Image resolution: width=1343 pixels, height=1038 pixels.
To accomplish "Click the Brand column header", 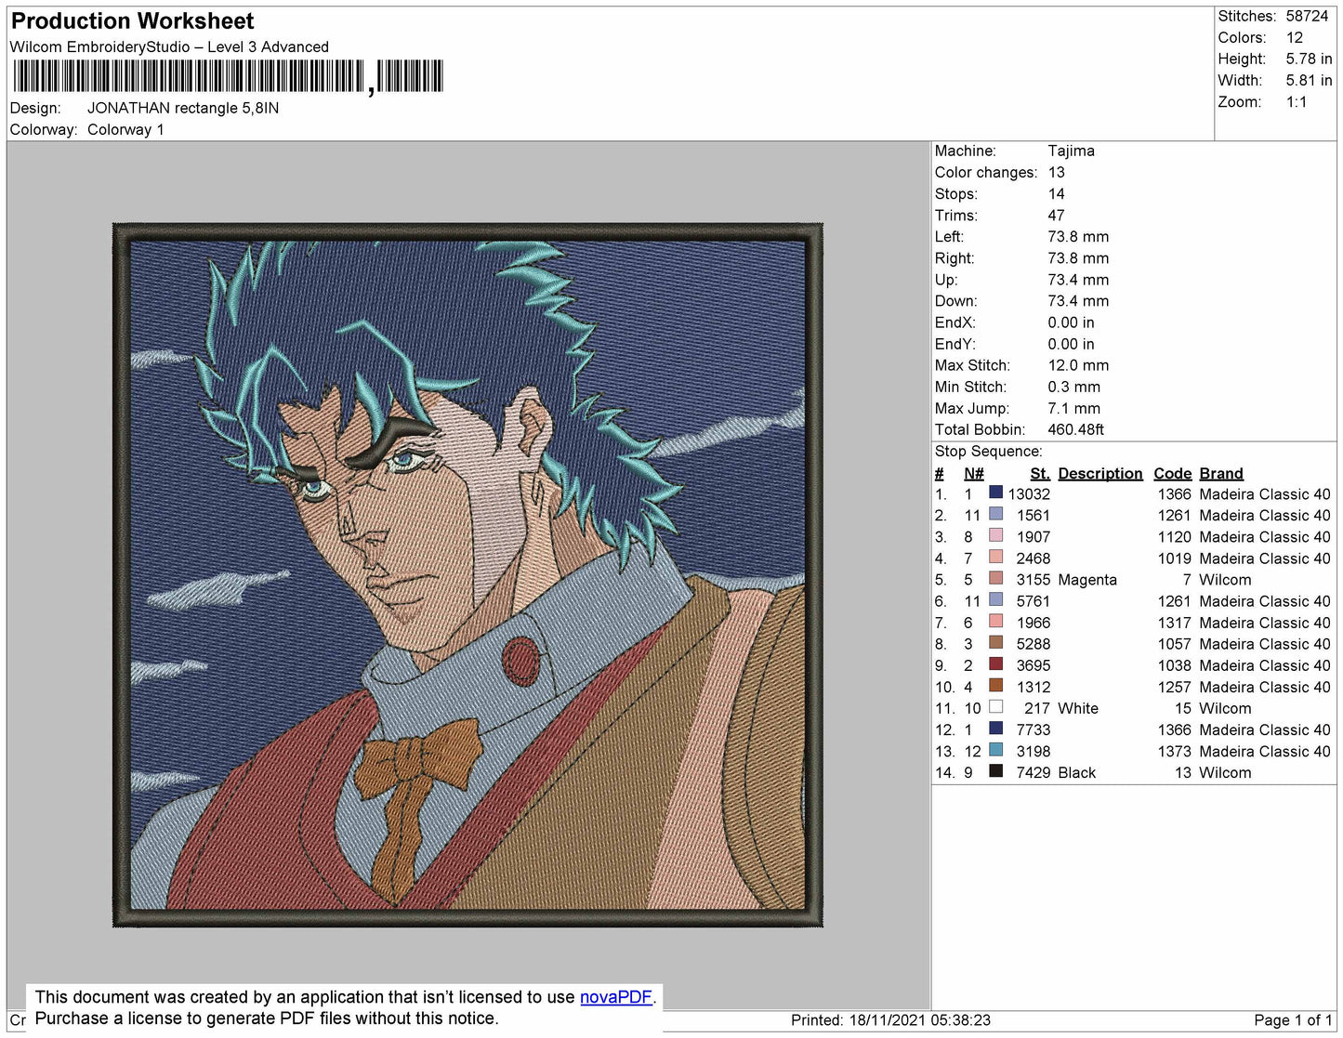I will (1221, 473).
